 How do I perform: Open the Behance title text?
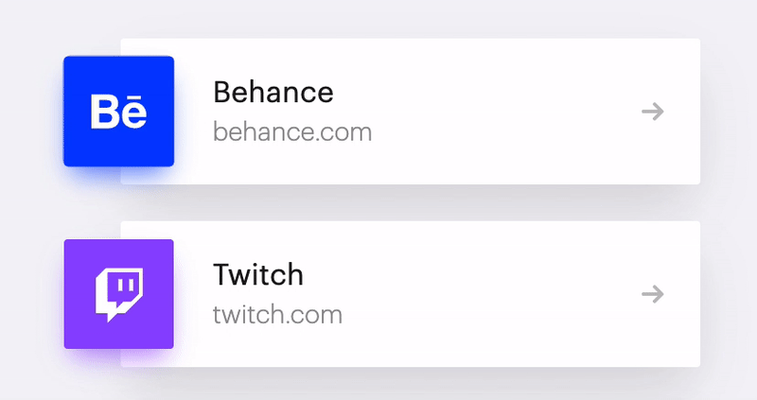(273, 92)
